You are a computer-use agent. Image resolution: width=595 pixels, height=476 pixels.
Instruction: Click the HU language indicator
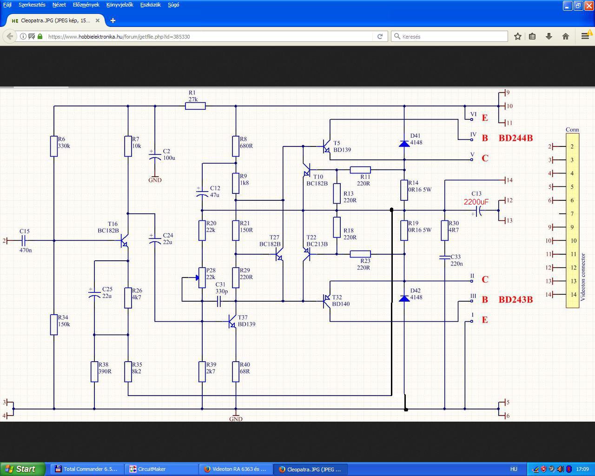point(514,469)
